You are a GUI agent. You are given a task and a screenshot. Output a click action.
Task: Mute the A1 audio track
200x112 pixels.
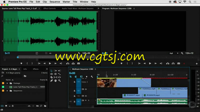86,101
